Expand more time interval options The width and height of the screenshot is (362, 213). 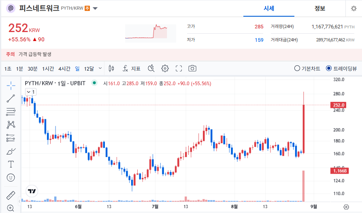point(100,68)
